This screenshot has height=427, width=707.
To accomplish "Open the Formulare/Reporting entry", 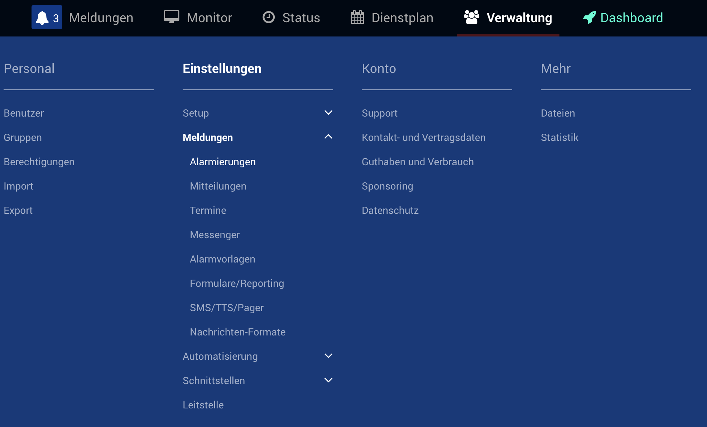I will (237, 283).
